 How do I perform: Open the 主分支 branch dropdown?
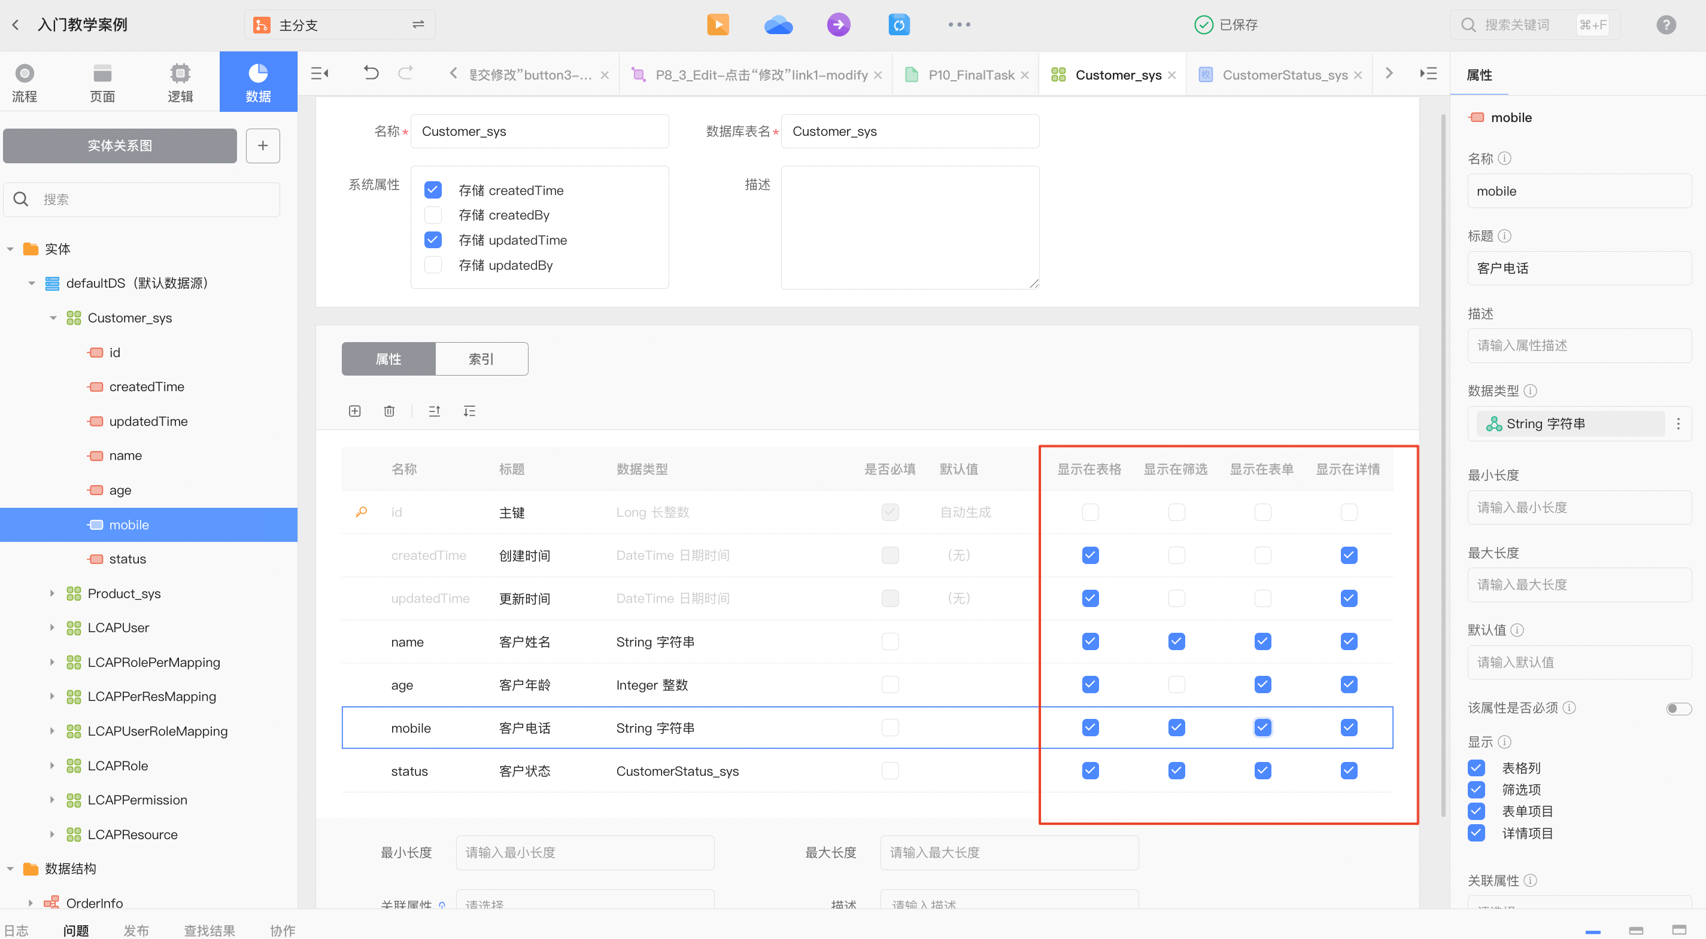(x=340, y=25)
